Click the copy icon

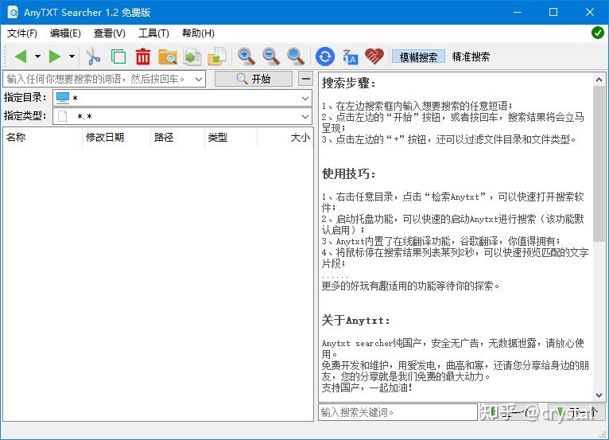(118, 56)
